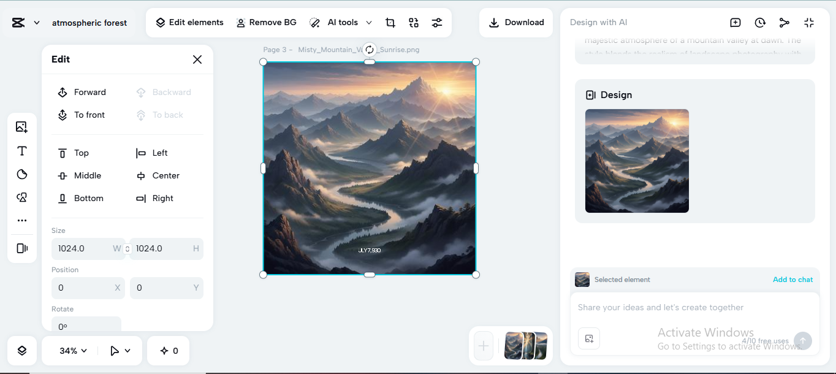Open the image upload tool in left sidebar
Viewport: 836px width, 374px height.
[22, 127]
